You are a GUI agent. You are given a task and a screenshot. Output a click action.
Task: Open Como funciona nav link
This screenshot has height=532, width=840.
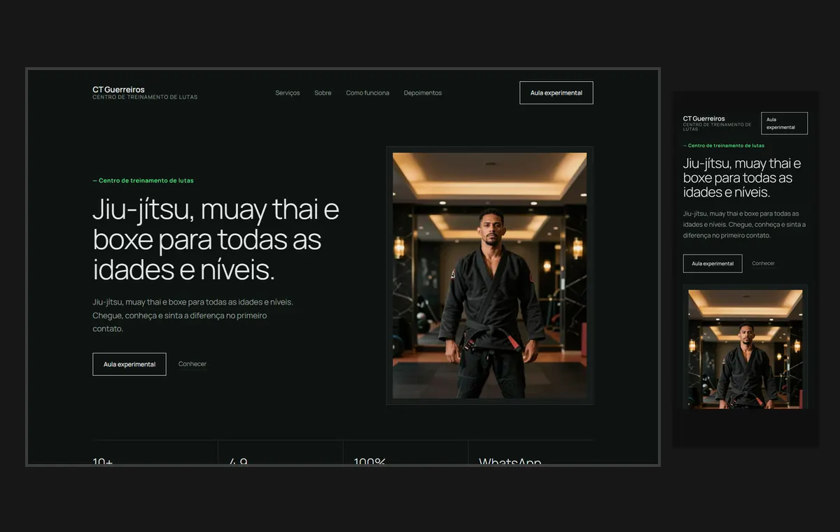tap(367, 93)
